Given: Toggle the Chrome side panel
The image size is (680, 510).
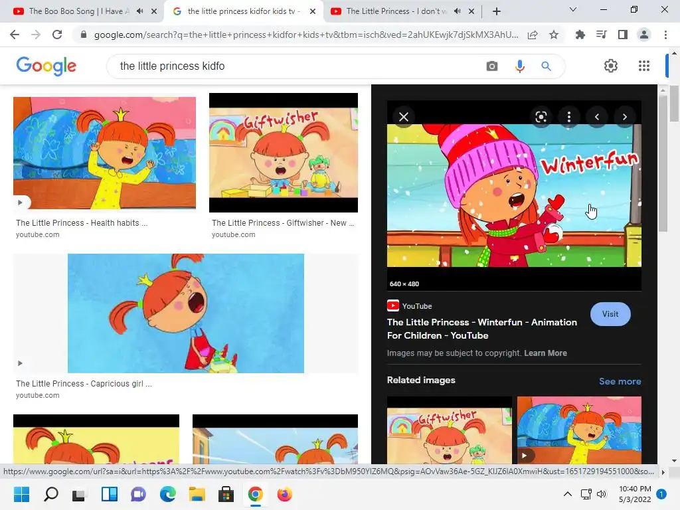Looking at the screenshot, I should click(x=623, y=35).
